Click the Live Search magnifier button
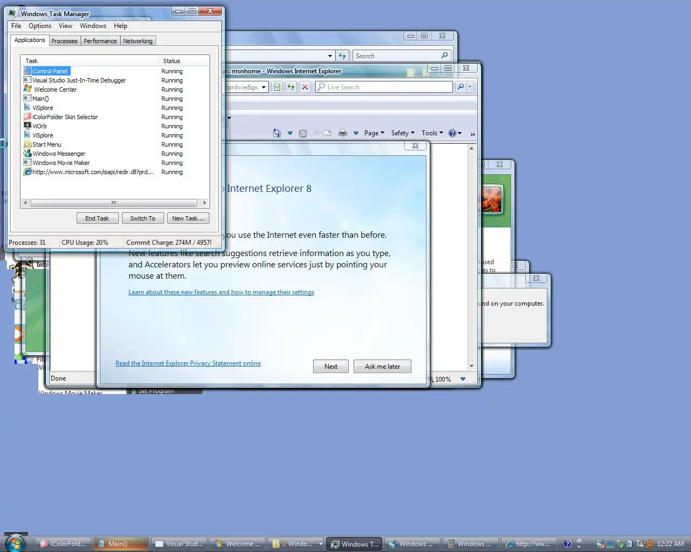Image resolution: width=691 pixels, height=552 pixels. coord(460,87)
